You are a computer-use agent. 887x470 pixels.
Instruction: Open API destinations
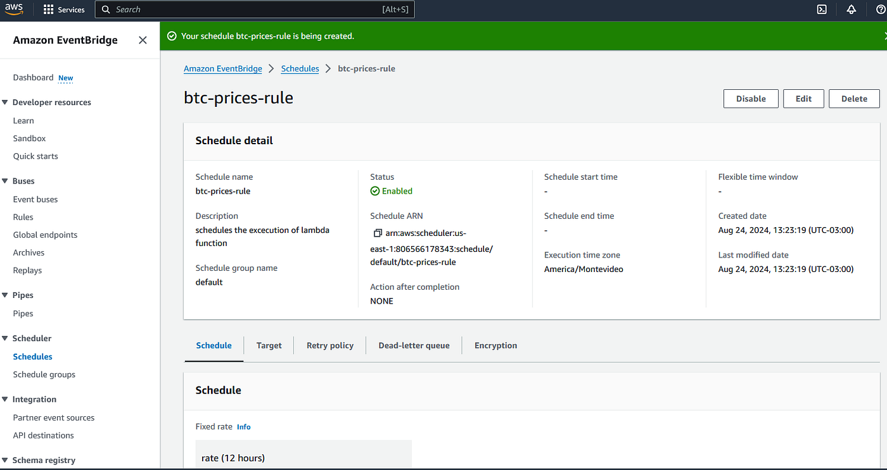(x=43, y=435)
